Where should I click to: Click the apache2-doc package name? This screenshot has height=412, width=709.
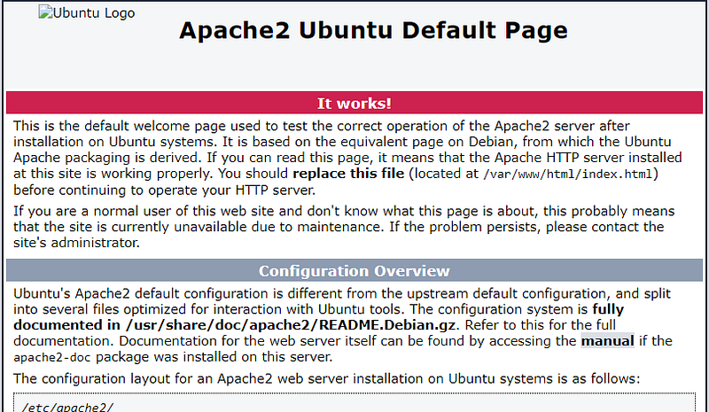click(x=52, y=357)
